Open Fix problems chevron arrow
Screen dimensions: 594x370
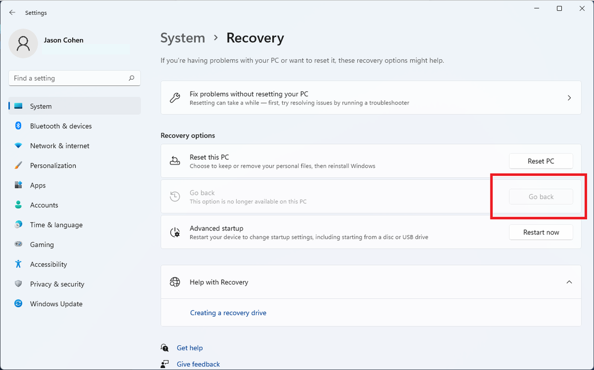tap(569, 98)
